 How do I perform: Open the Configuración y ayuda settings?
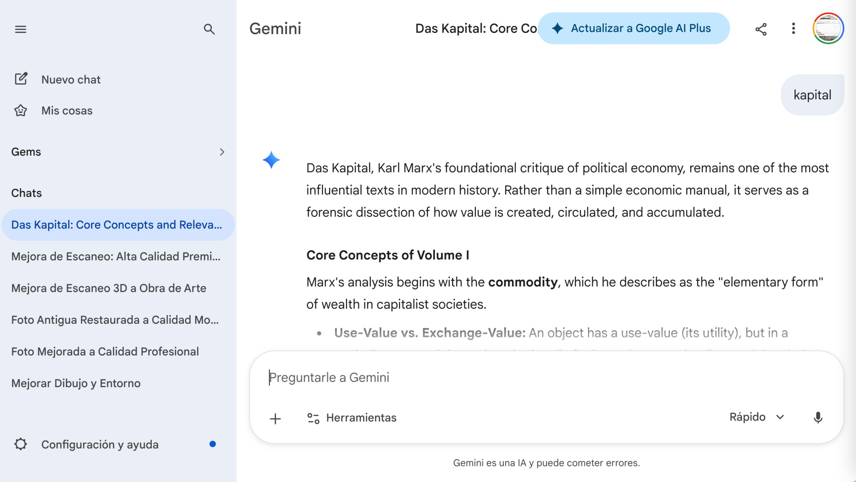(x=100, y=444)
